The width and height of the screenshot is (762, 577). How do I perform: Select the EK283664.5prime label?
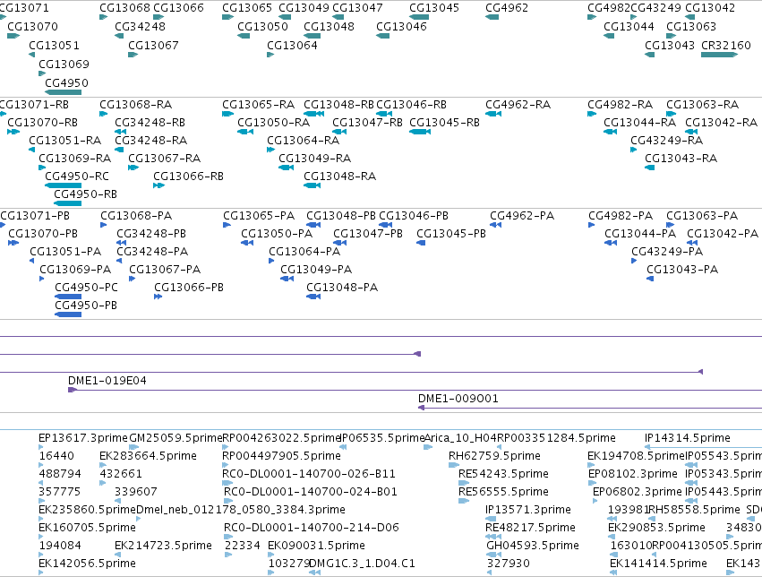point(148,455)
